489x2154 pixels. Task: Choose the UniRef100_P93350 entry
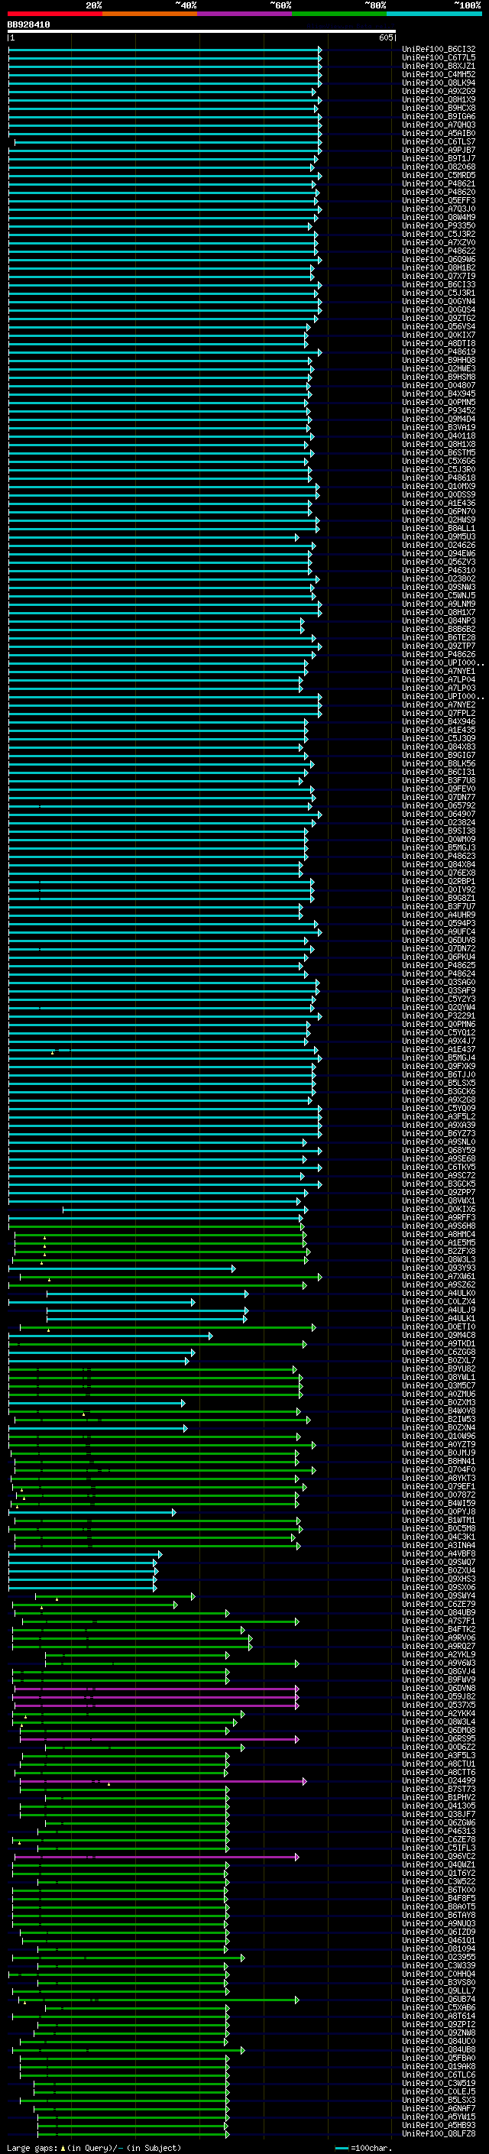point(439,225)
